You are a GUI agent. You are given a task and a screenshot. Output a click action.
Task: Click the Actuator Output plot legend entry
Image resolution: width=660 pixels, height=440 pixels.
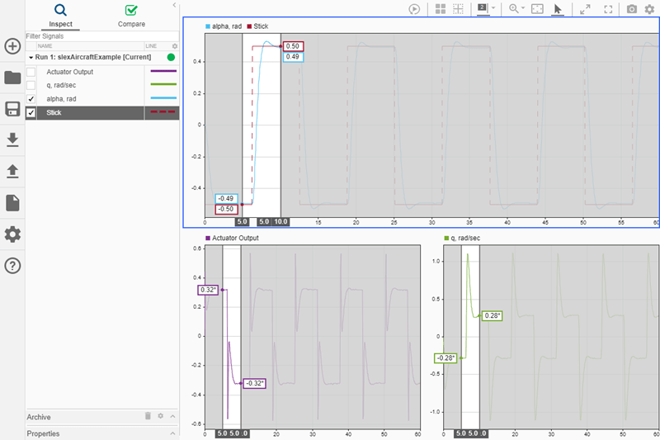[232, 238]
